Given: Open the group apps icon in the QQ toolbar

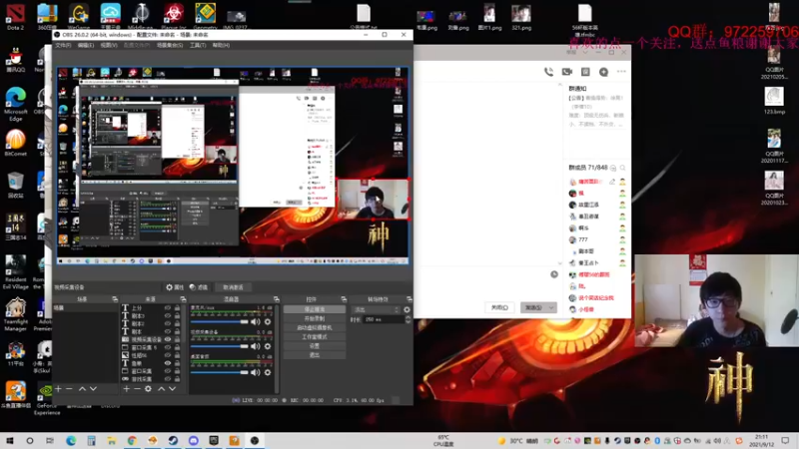Looking at the screenshot, I should click(585, 72).
